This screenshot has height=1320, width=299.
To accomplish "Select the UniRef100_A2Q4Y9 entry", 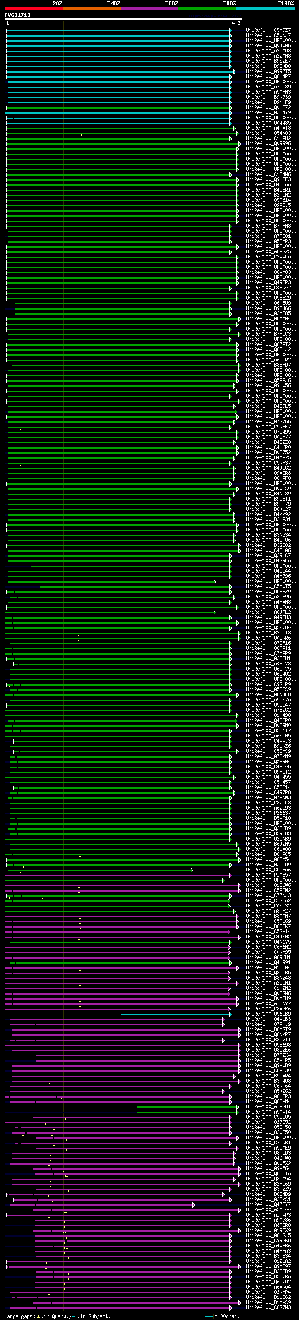I will [268, 113].
